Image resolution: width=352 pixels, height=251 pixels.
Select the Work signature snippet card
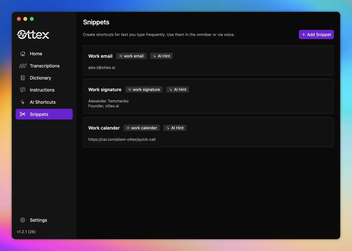(208, 96)
